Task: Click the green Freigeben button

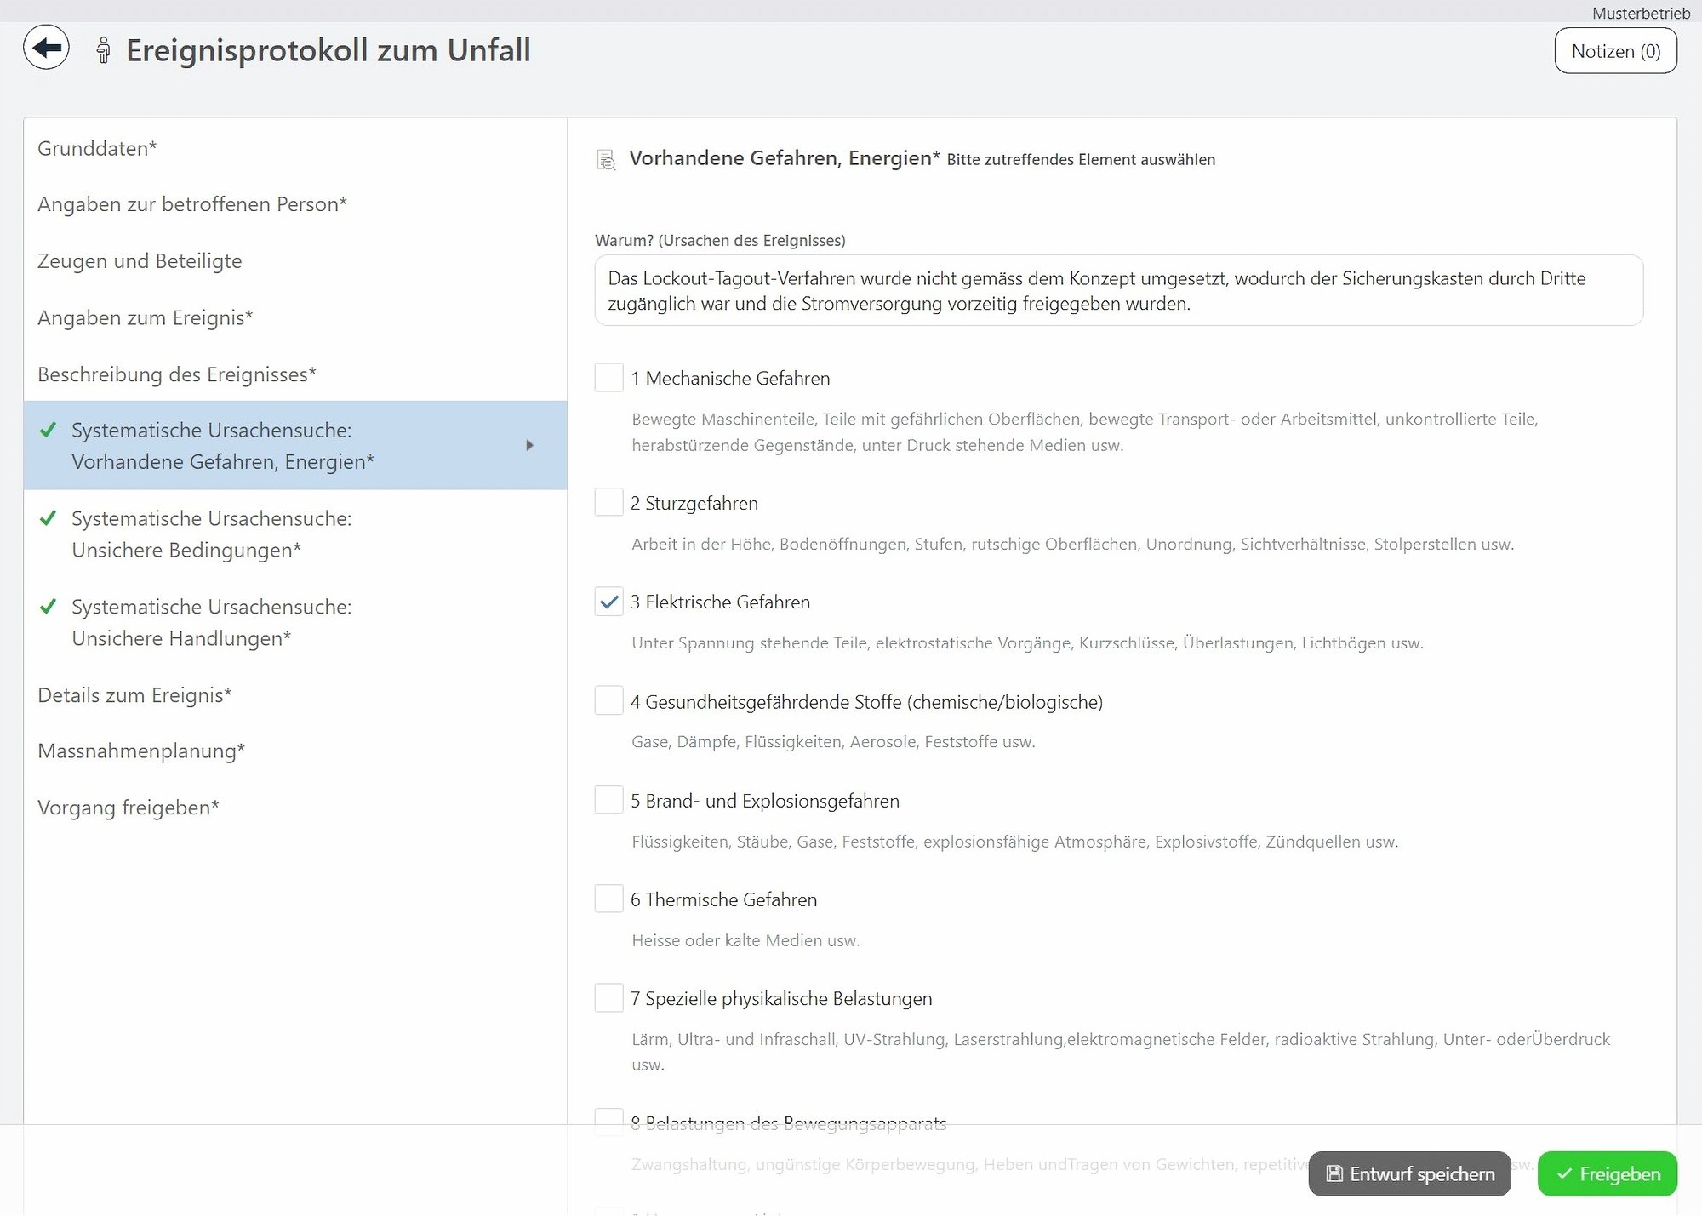Action: [1607, 1173]
